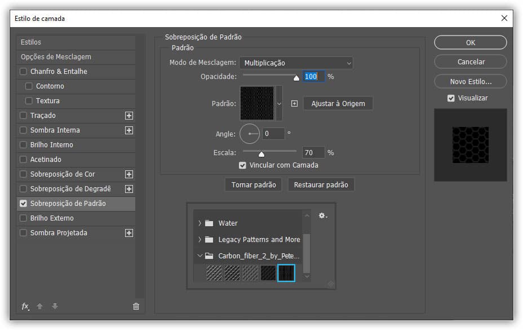Move effect up arrow icon
The height and width of the screenshot is (330, 523).
pyautogui.click(x=39, y=306)
